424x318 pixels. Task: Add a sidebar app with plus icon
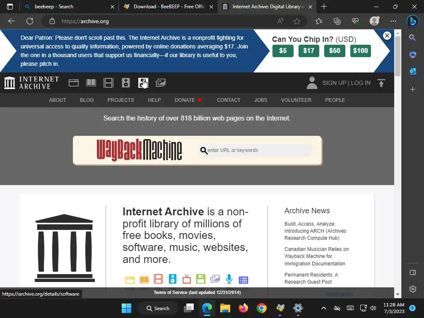click(413, 89)
